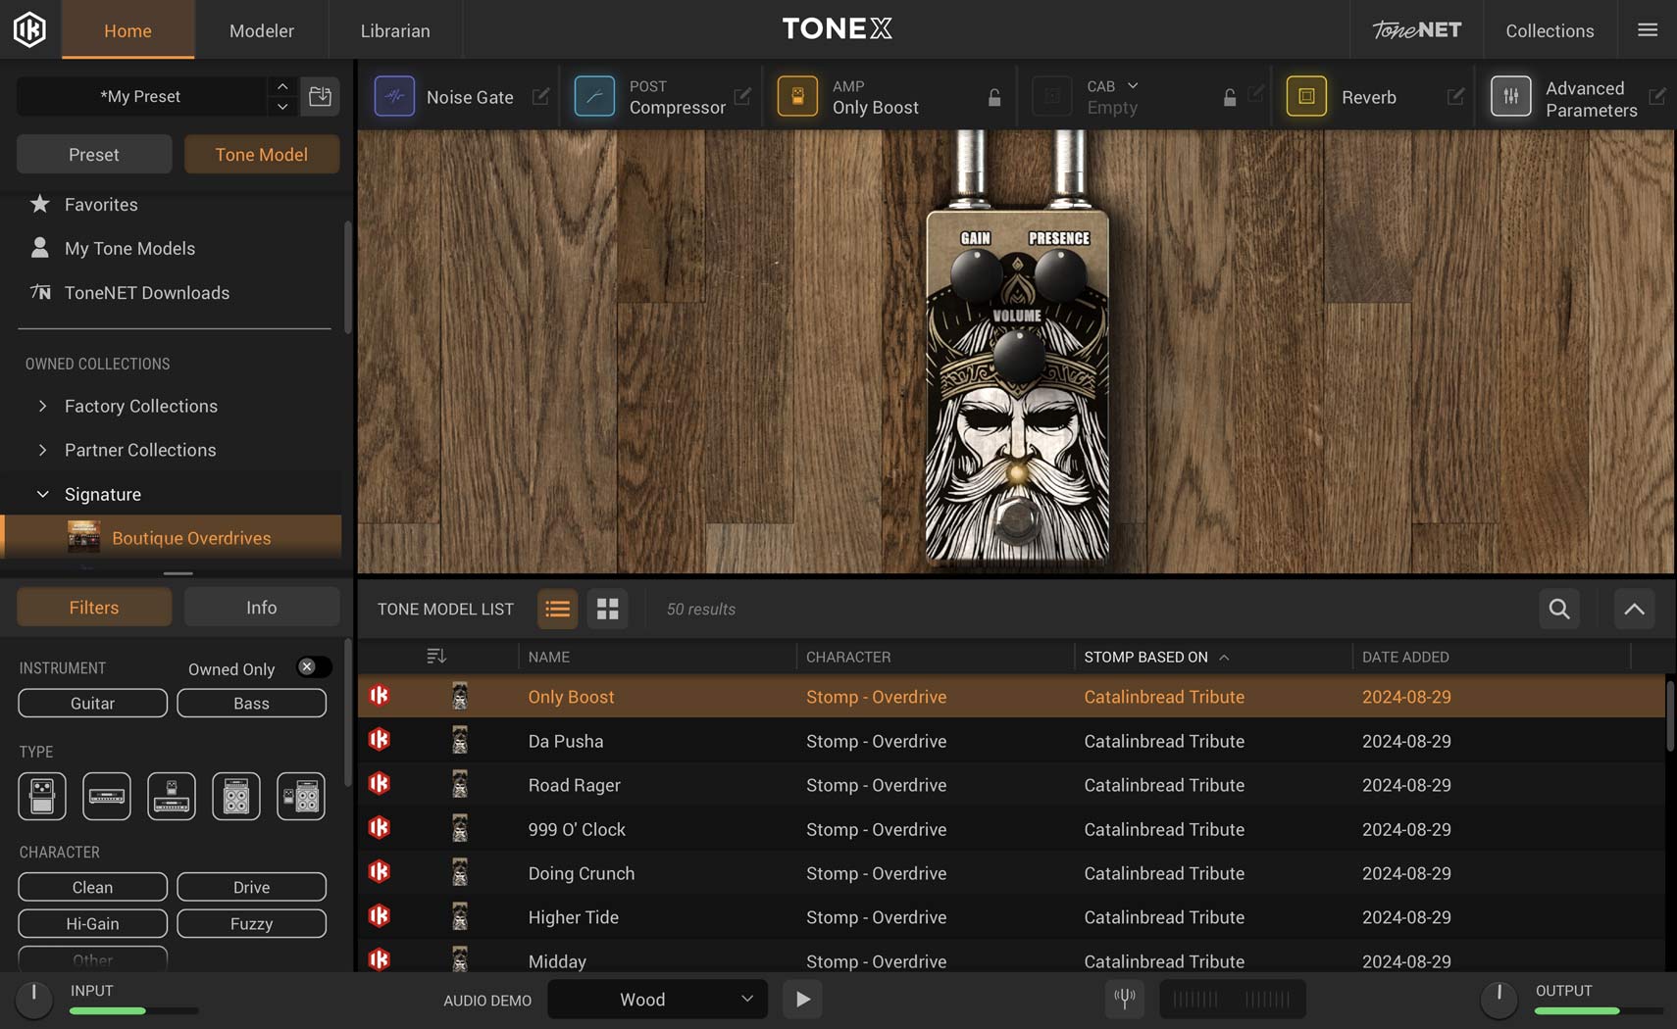
Task: Collapse the Signature collection
Action: pyautogui.click(x=42, y=494)
